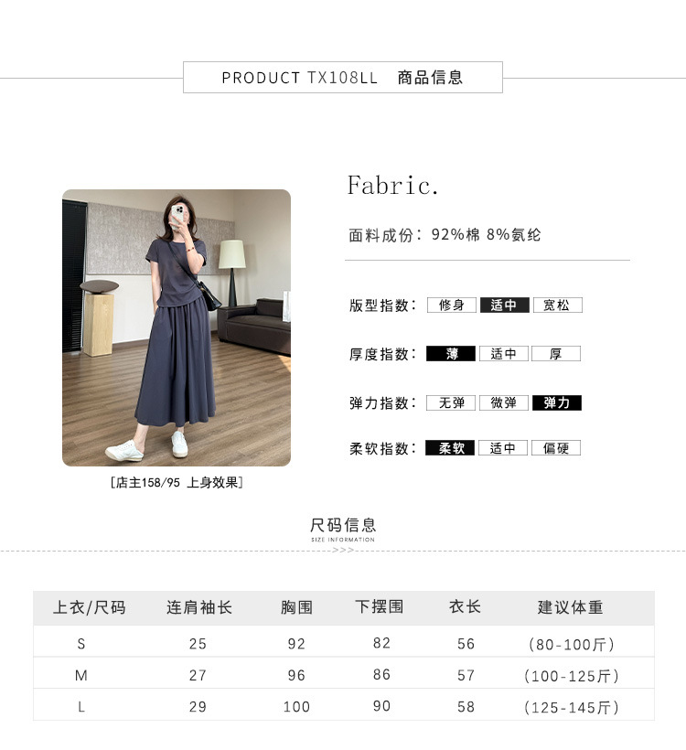
Task: Select the 修身 fit option
Action: point(452,305)
